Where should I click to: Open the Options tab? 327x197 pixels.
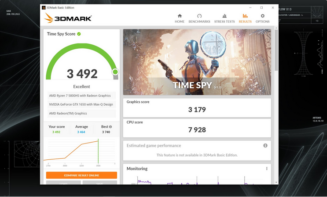pyautogui.click(x=263, y=18)
